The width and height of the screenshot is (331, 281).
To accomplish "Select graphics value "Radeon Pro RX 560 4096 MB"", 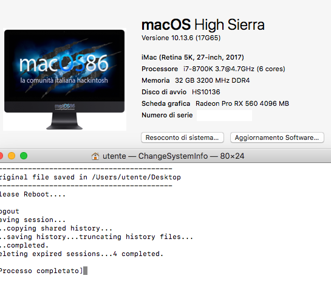I will tap(242, 103).
